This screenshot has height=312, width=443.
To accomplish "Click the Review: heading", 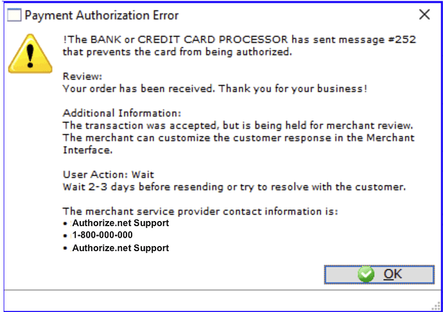I will (82, 76).
